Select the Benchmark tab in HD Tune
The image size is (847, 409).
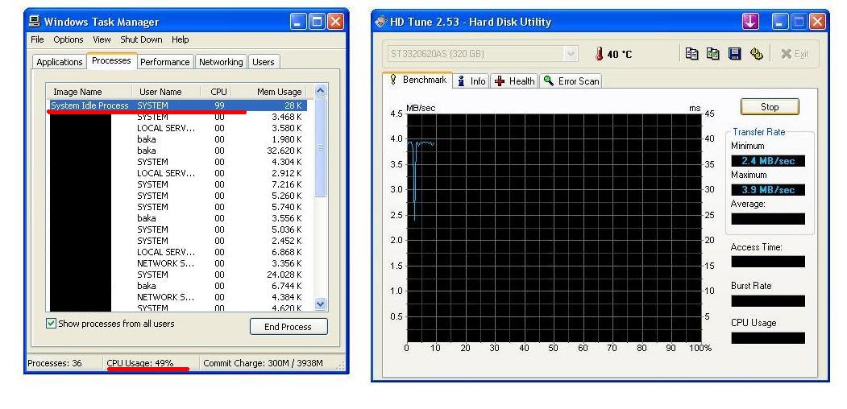pyautogui.click(x=417, y=80)
